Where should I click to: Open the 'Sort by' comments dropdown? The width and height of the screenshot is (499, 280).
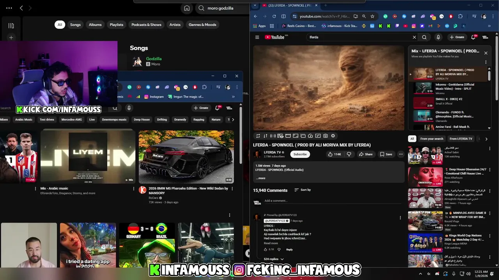303,190
